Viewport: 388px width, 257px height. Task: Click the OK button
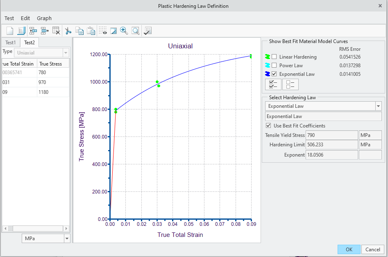[x=349, y=249]
